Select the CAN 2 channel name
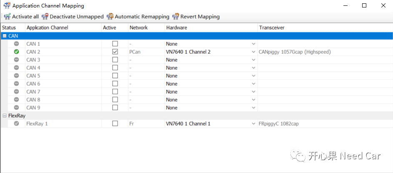 point(33,52)
